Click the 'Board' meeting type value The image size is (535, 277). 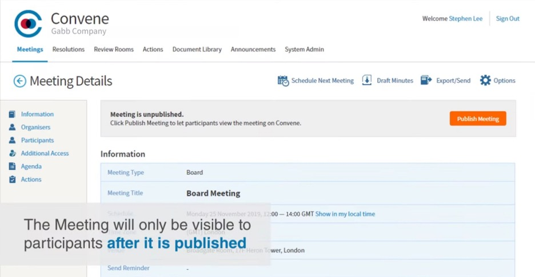click(x=194, y=173)
